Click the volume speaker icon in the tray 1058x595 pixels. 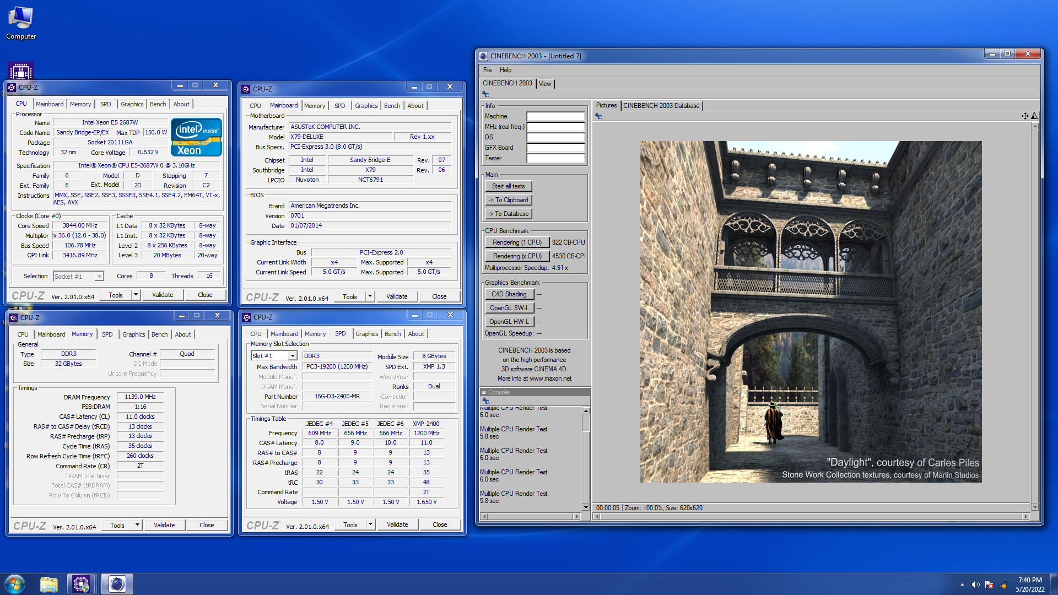coord(975,585)
